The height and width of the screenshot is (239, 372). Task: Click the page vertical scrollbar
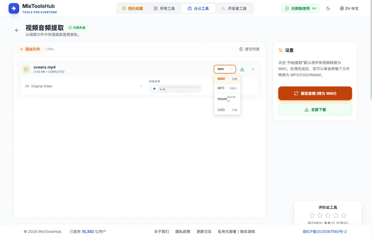tap(371, 50)
